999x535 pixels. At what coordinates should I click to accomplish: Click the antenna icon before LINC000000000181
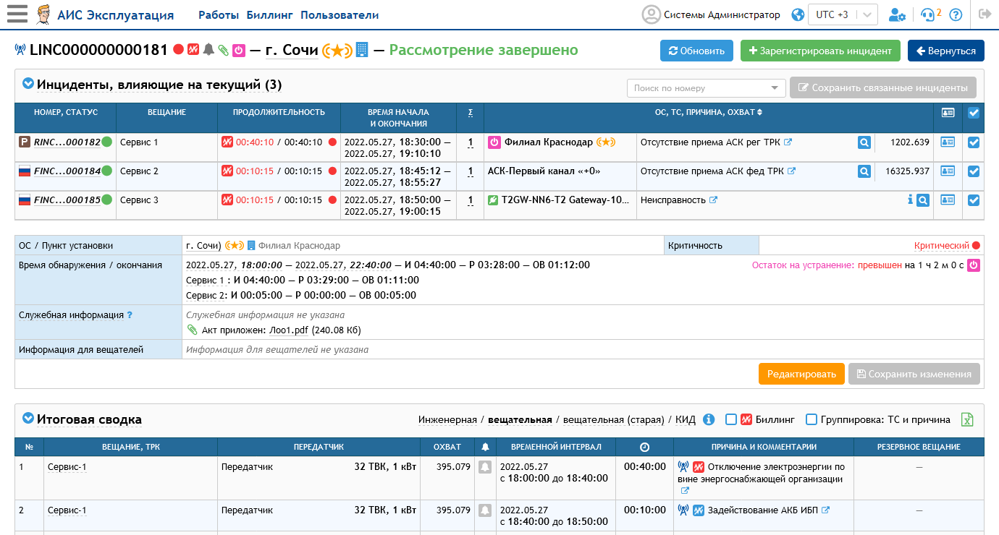(20, 50)
